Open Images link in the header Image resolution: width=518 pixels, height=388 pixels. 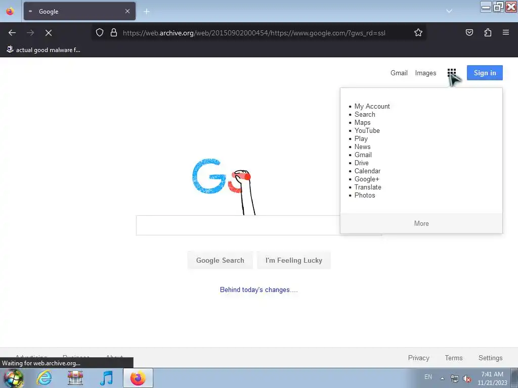tap(425, 73)
